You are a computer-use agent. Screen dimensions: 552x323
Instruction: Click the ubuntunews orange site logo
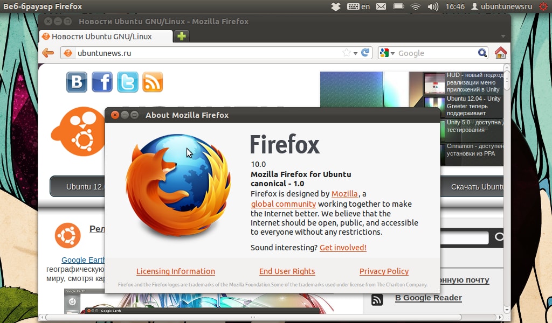click(78, 131)
